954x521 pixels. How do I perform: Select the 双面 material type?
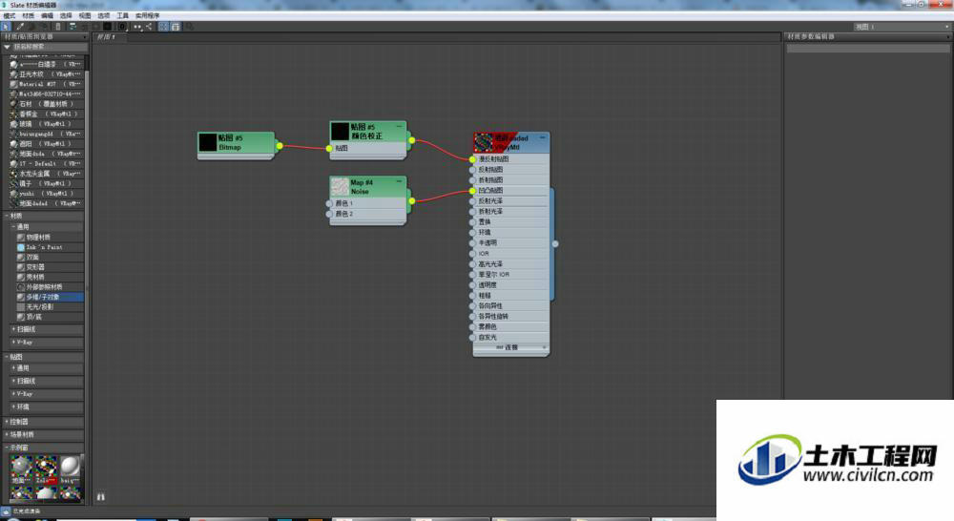50,257
